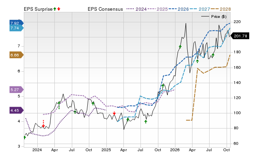Viewport: 254px width, 152px height.
Task: Toggle the 2027 EPS consensus legend entry
Action: click(x=200, y=9)
